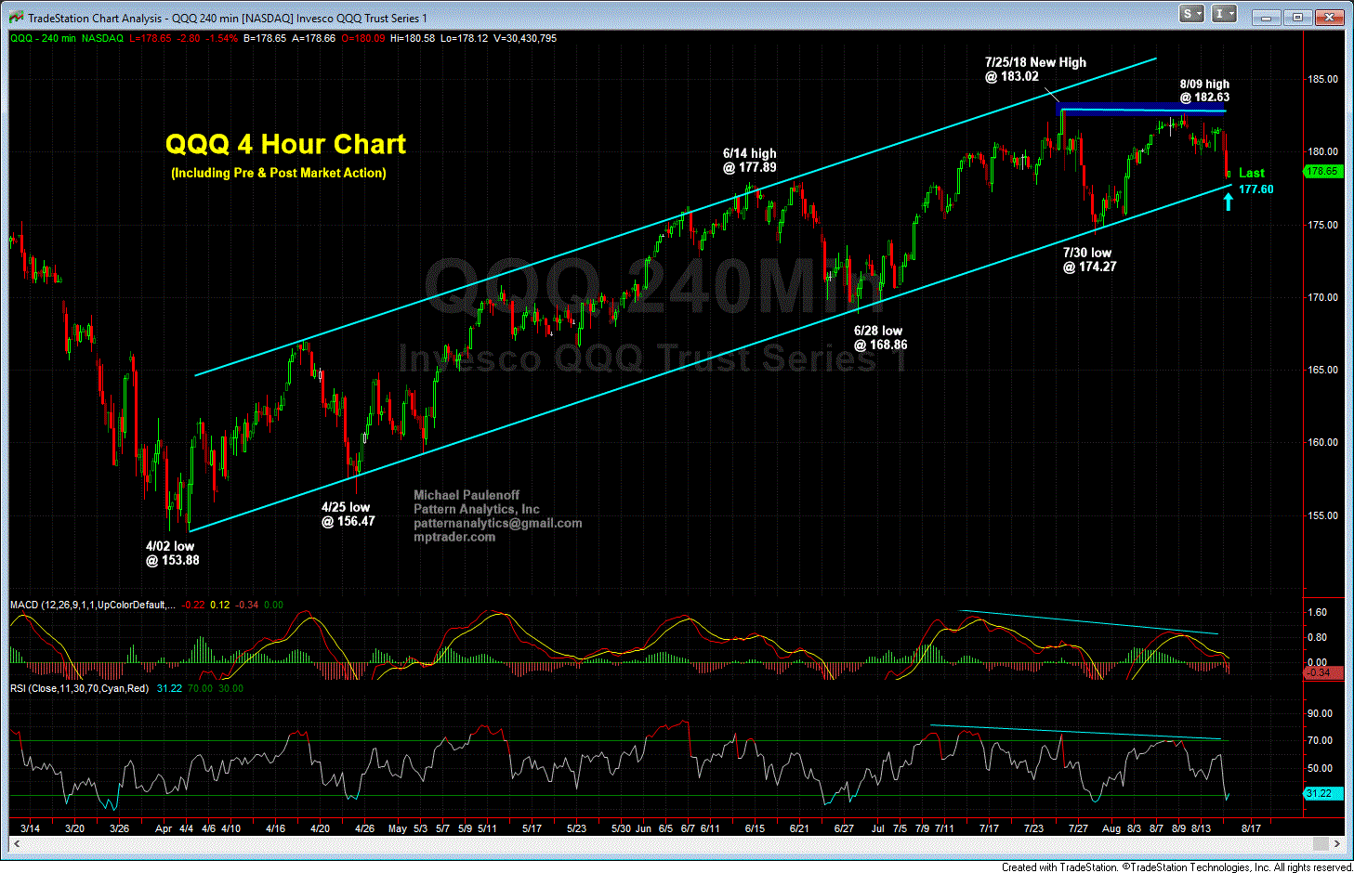This screenshot has height=873, width=1354.
Task: Click the mptrader.com credit text
Action: point(454,537)
